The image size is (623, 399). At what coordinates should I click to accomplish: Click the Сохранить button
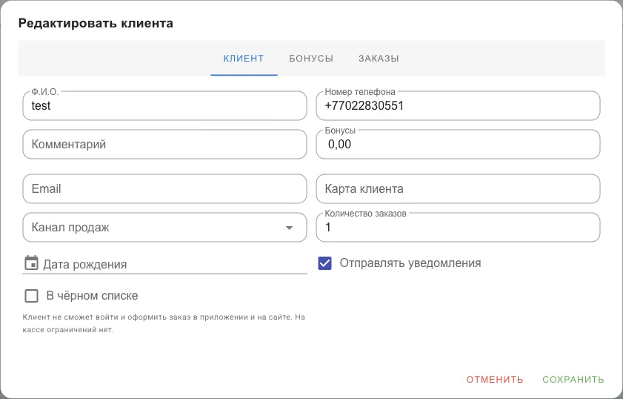point(573,380)
